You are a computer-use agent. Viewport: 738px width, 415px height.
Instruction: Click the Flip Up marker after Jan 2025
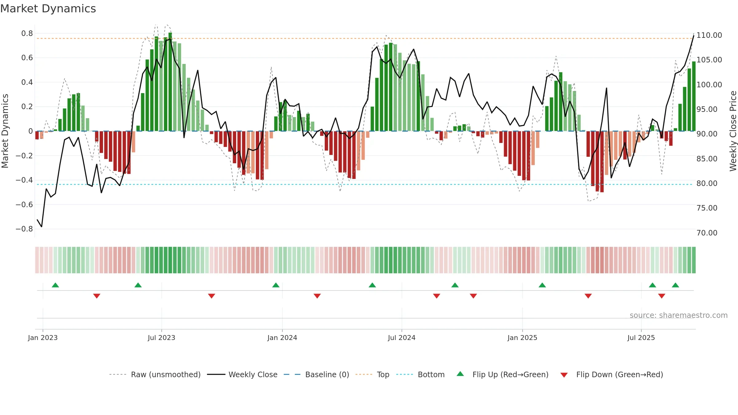coord(542,285)
